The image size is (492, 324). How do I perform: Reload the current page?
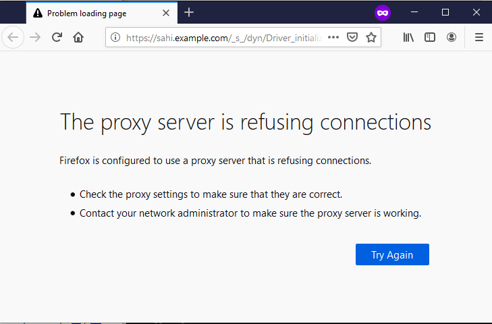point(57,38)
